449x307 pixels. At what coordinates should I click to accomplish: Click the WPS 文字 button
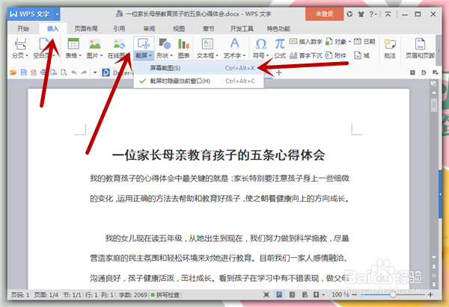pyautogui.click(x=31, y=13)
